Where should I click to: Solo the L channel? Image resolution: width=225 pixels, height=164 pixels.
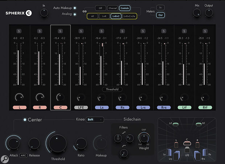tap(19, 31)
